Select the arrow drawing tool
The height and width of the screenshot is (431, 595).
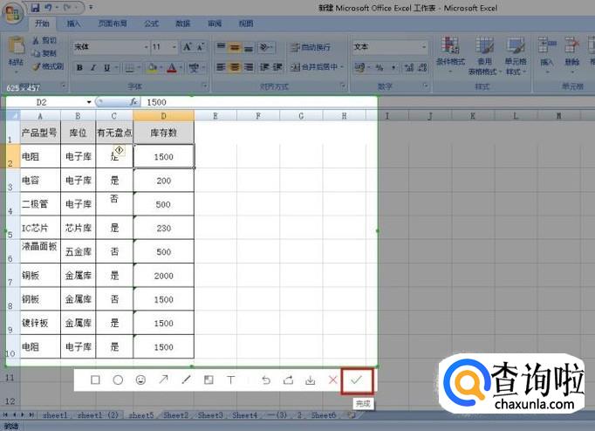(x=163, y=380)
